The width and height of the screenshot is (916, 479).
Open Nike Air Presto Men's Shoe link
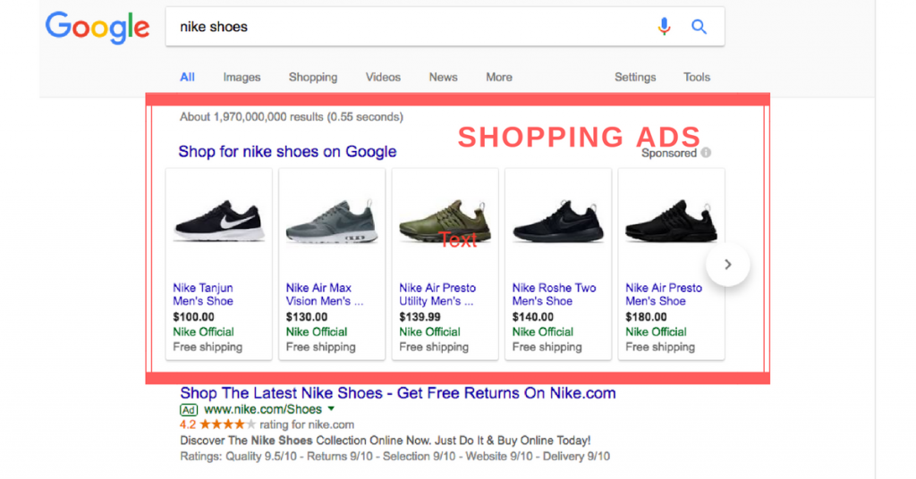(664, 295)
